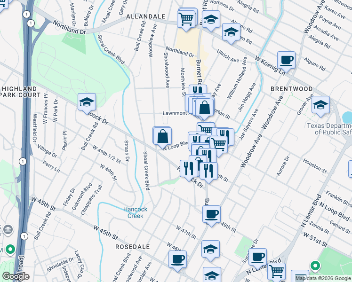352x282 pixels.
Task: Click the school marker near Highland Park Court
Action: [x=87, y=103]
